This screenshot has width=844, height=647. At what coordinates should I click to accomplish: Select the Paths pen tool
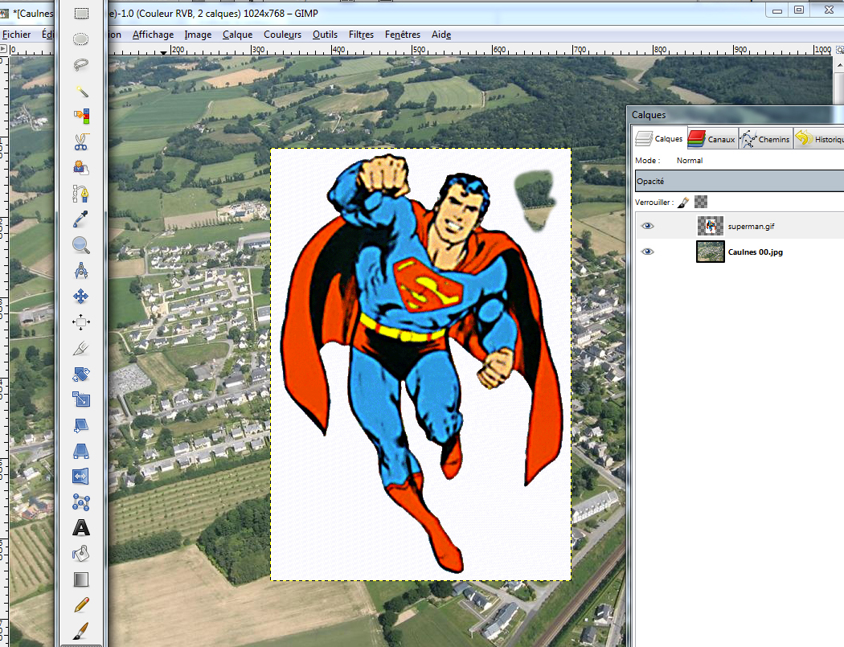tap(81, 194)
